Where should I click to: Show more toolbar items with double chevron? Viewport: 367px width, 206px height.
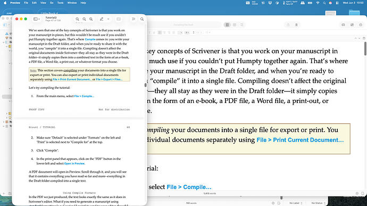(x=134, y=19)
